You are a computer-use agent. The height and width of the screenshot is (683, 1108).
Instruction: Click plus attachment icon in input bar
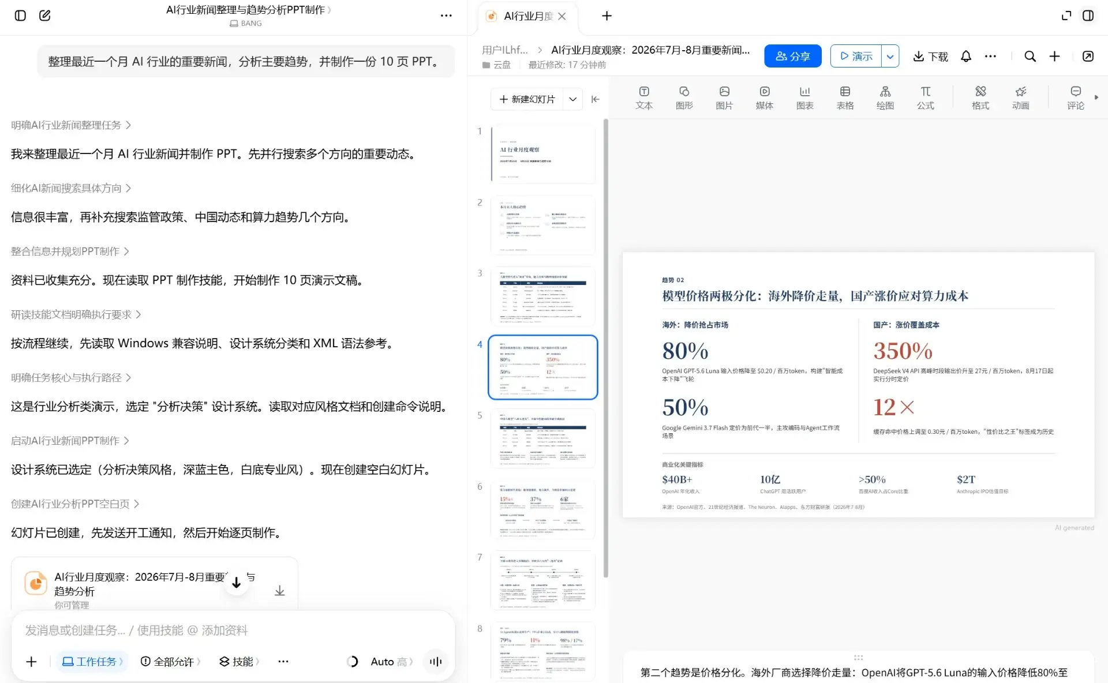click(x=31, y=662)
